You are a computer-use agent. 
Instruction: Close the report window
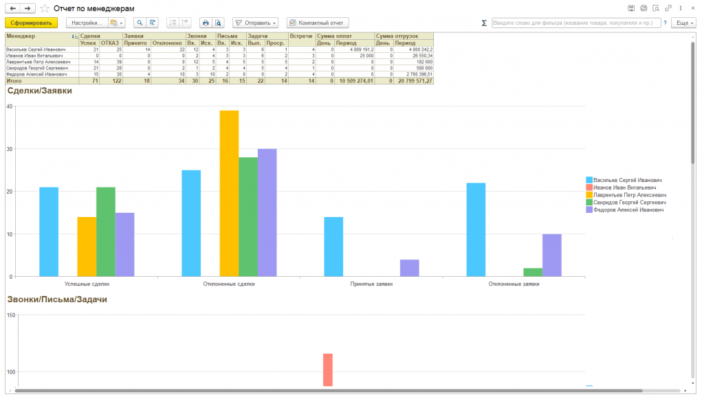(693, 8)
